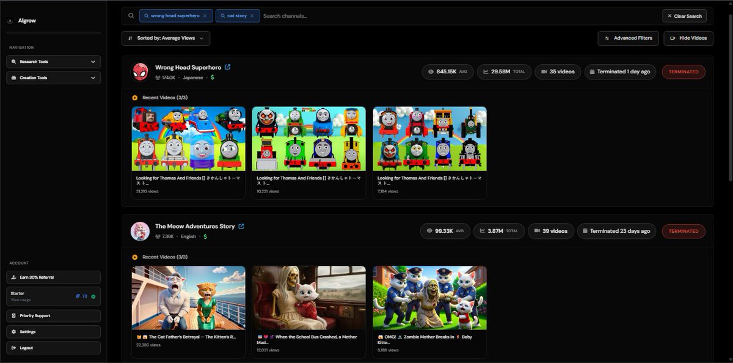
Task: Click the 845.15K AVG views badge
Action: tap(448, 71)
